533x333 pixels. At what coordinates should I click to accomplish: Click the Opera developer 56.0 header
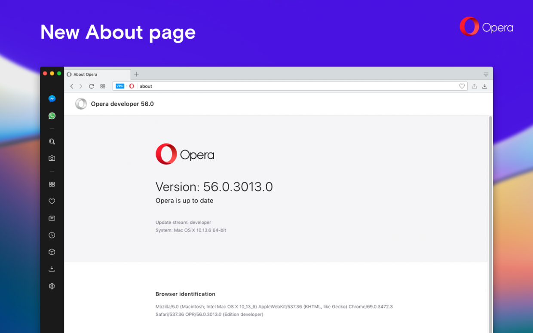pos(122,104)
